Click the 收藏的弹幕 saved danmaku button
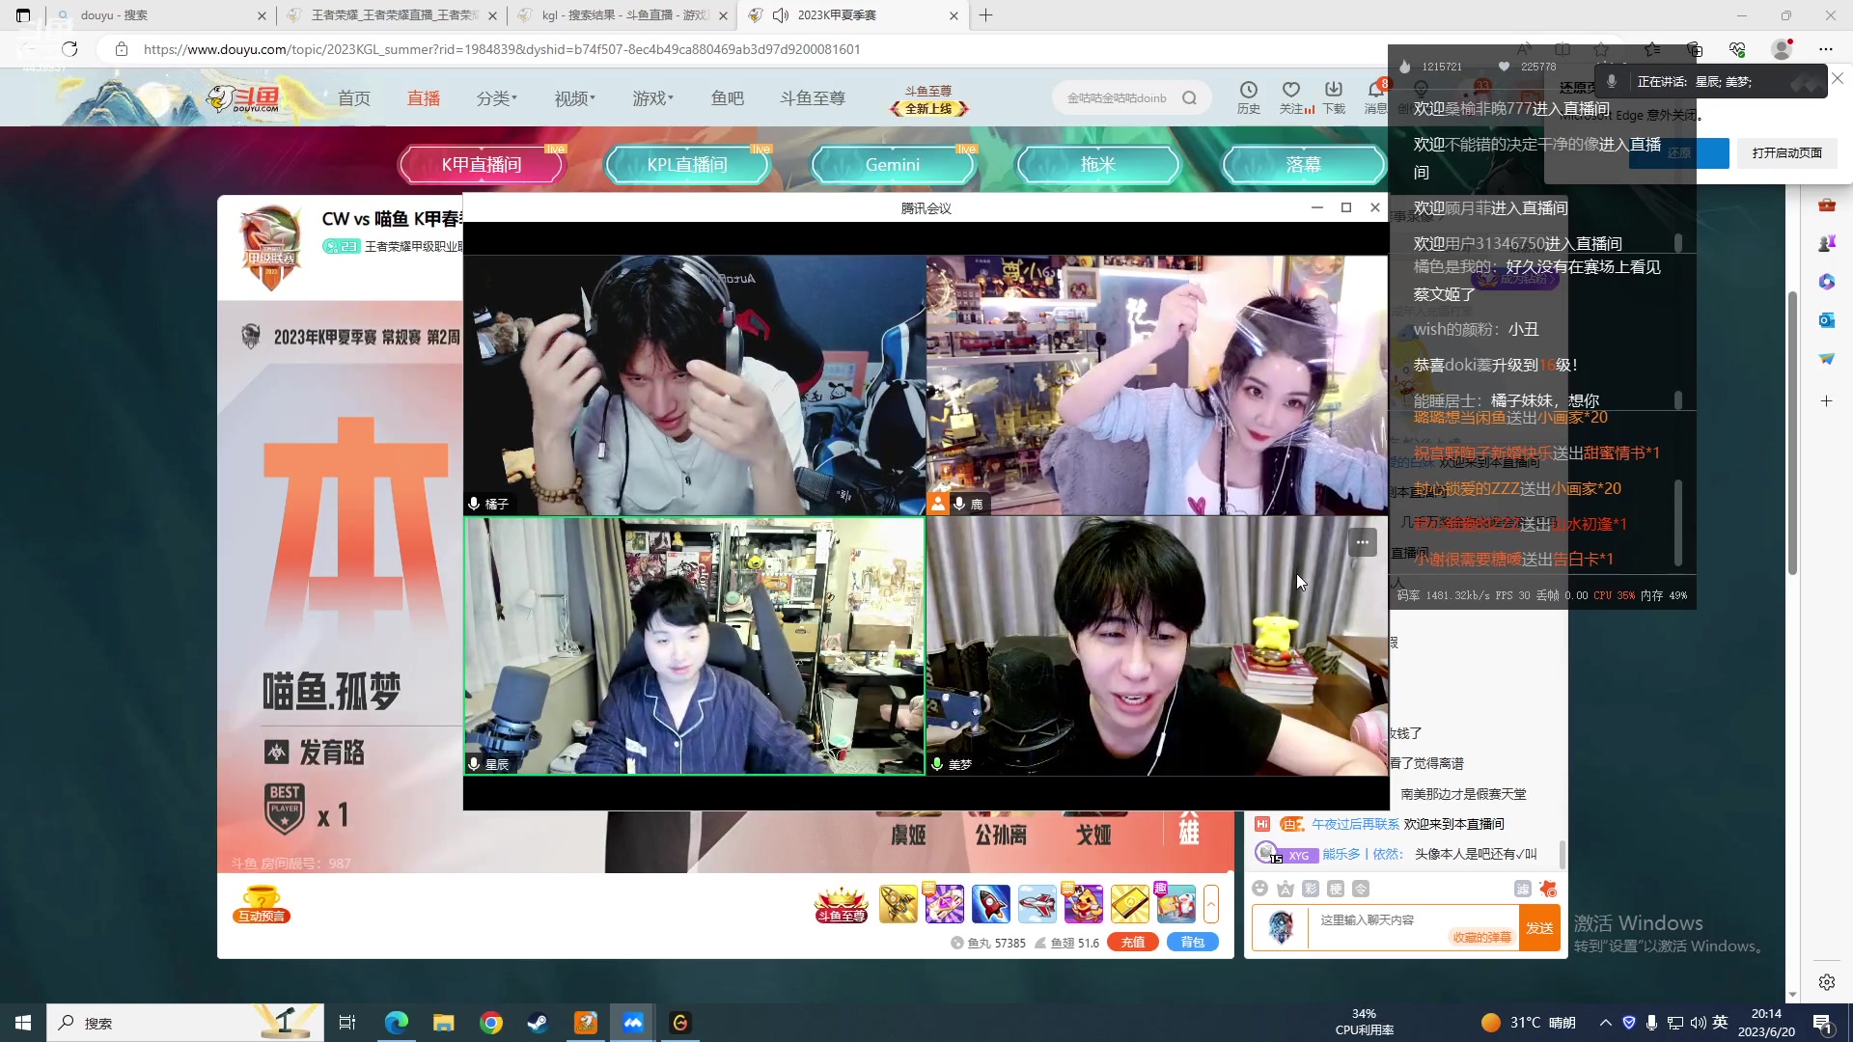1853x1042 pixels. pos(1481,938)
